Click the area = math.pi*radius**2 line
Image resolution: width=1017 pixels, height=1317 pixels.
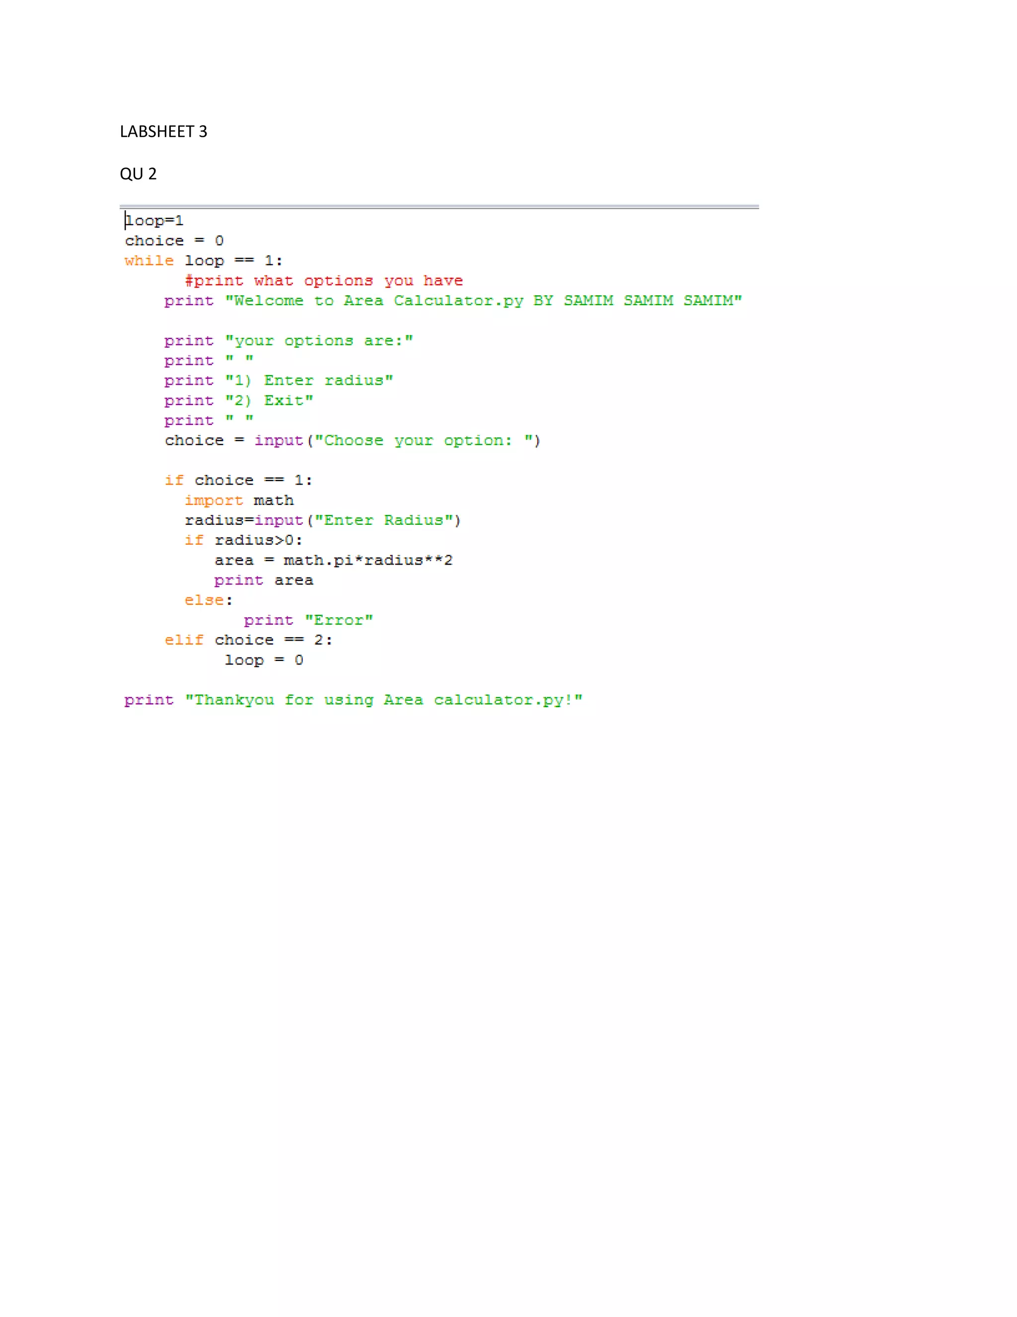coord(333,560)
